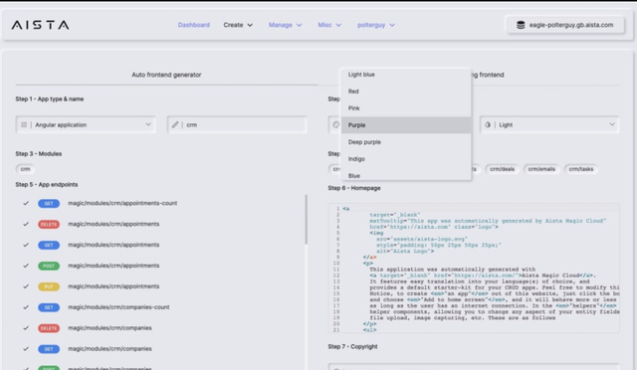Click the PUT badge for appointments

coord(49,286)
